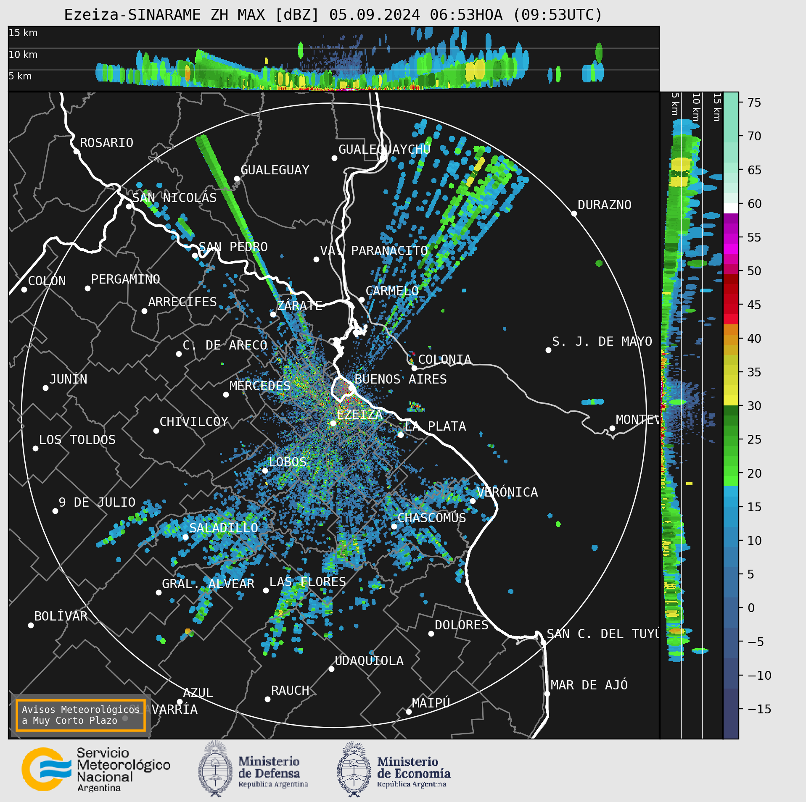Viewport: 806px width, 802px height.
Task: Click the COLONIA city label
Action: (x=445, y=359)
